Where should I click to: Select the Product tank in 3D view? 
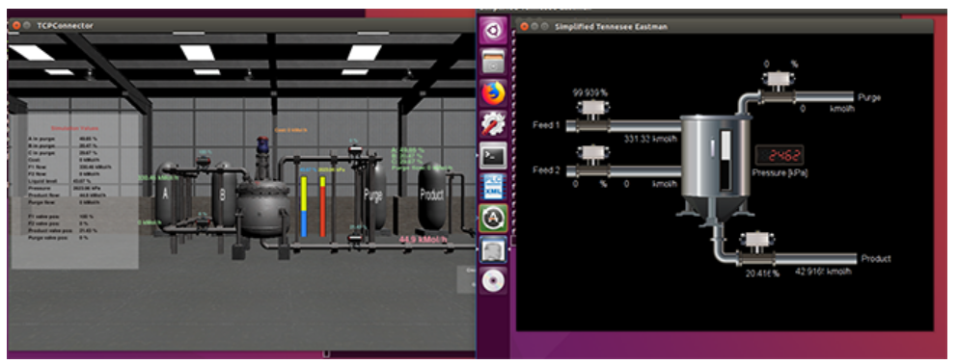(432, 196)
